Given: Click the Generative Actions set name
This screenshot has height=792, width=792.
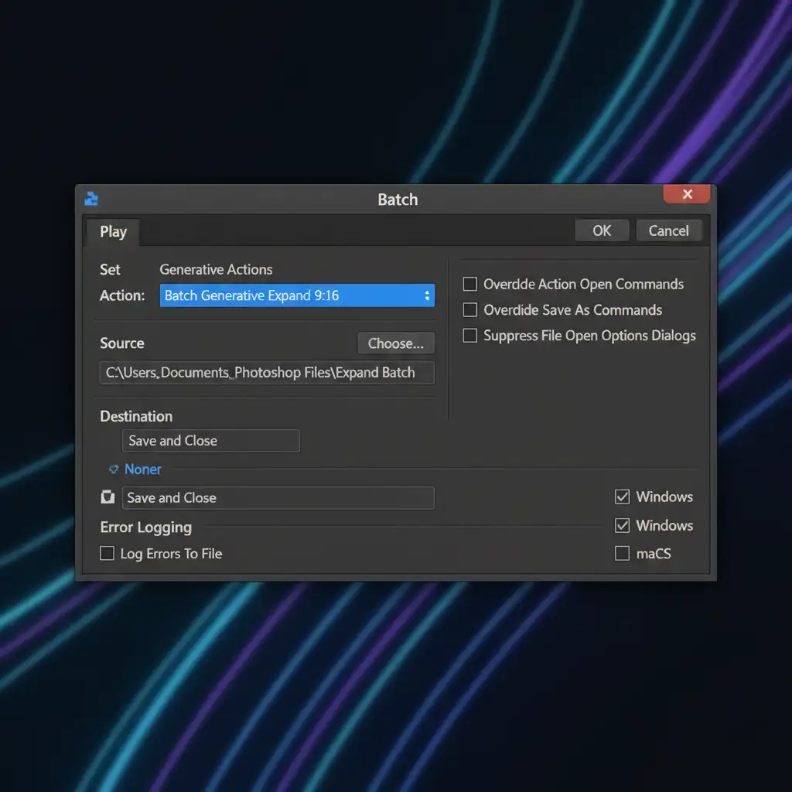Looking at the screenshot, I should coord(216,270).
